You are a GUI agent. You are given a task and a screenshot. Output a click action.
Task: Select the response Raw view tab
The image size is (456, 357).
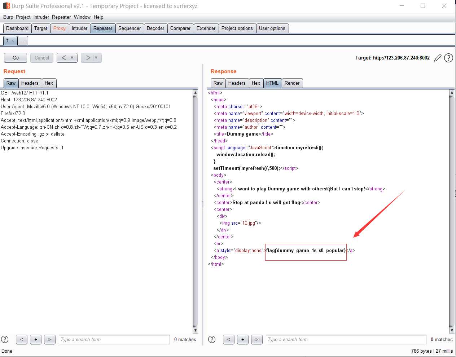pyautogui.click(x=218, y=83)
